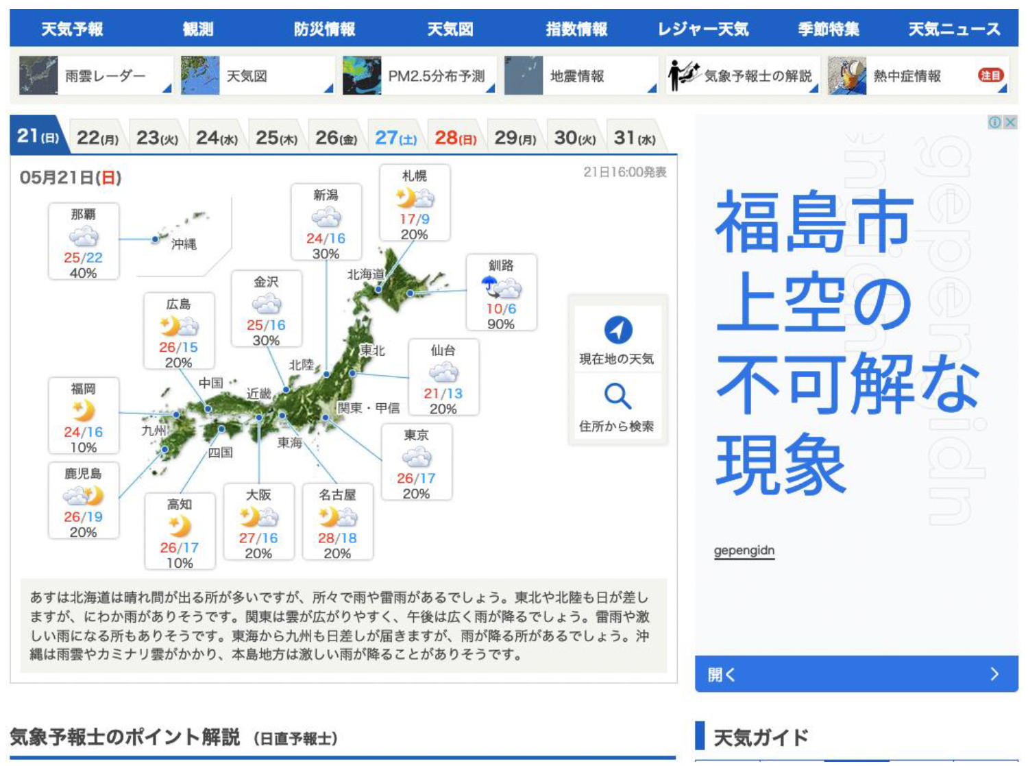Click the red 注目 badge
This screenshot has height=766, width=1028.
point(990,75)
